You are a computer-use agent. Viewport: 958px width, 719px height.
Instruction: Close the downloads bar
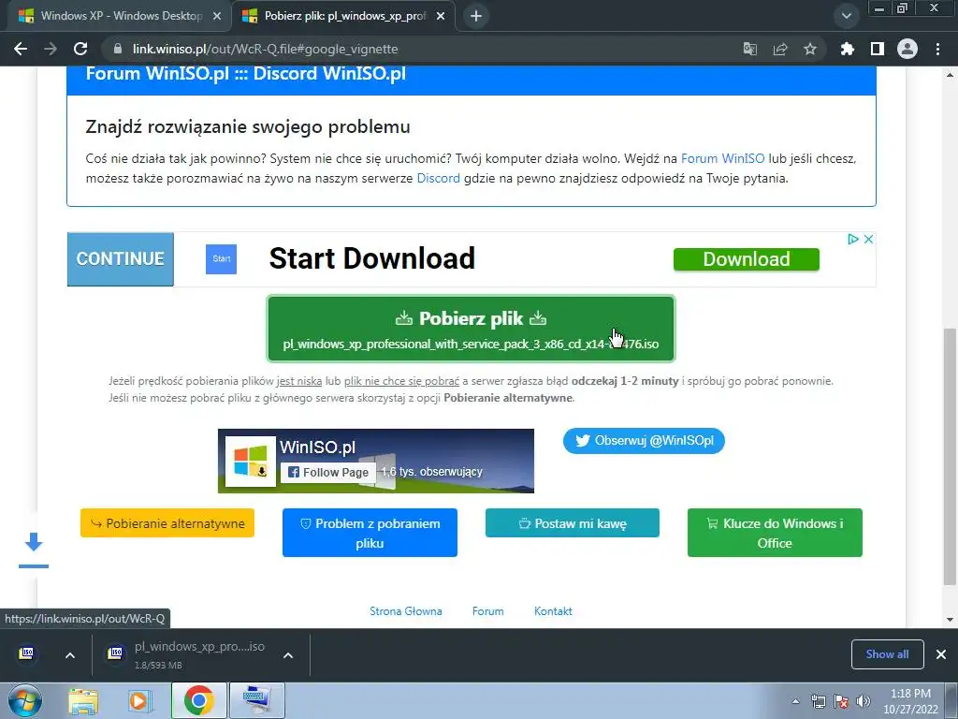941,654
